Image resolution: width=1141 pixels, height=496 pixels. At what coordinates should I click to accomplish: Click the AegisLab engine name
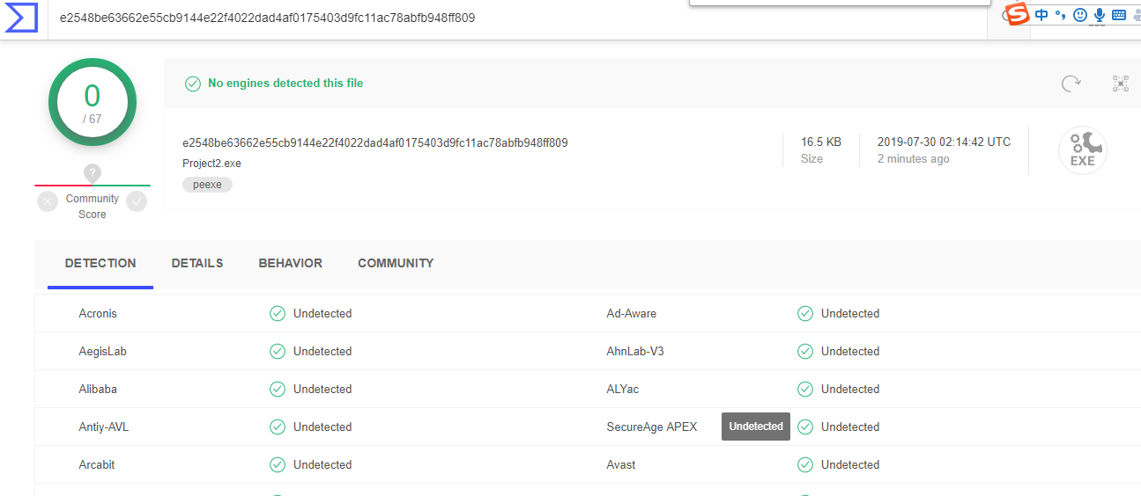point(102,351)
